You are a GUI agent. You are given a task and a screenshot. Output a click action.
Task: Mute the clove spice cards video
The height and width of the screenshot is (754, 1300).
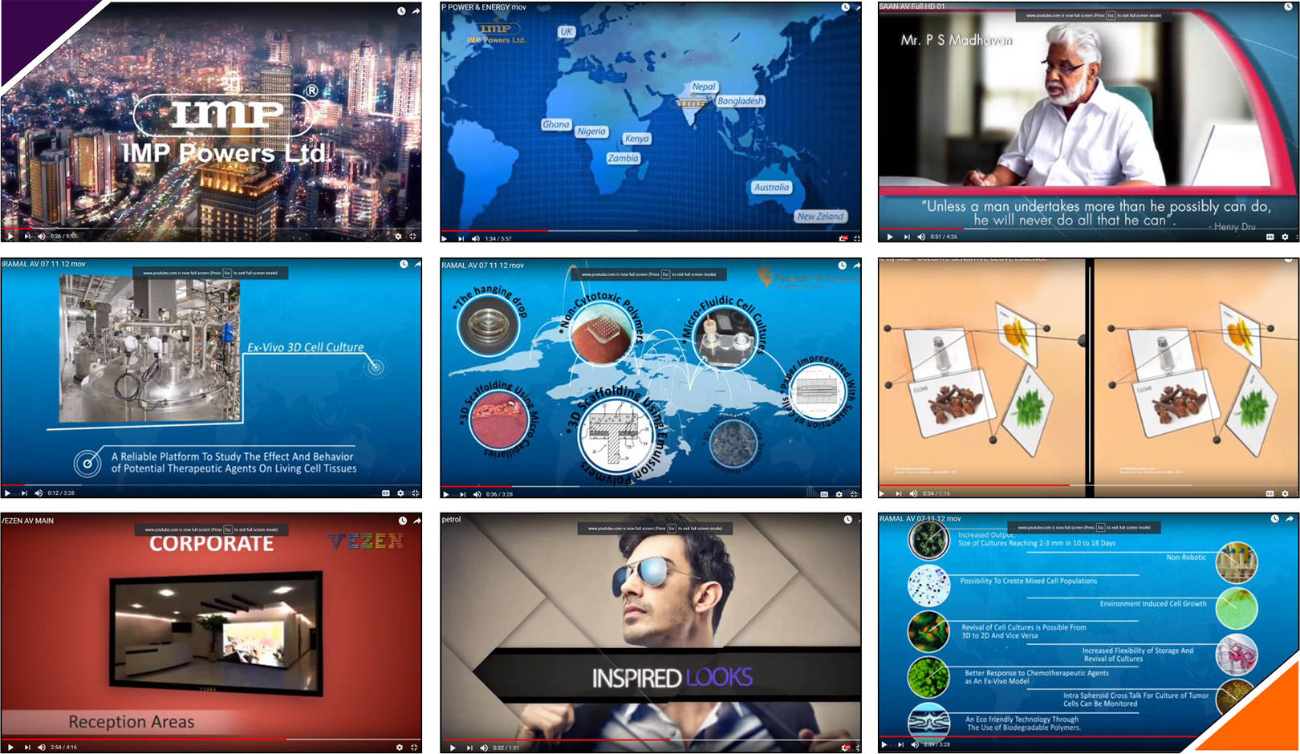coord(913,493)
